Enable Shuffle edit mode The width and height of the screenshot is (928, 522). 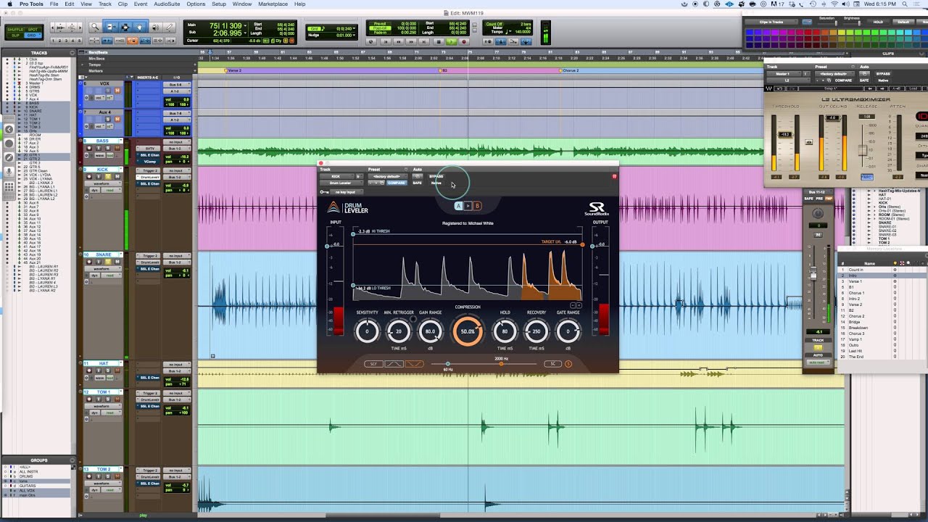[15, 30]
